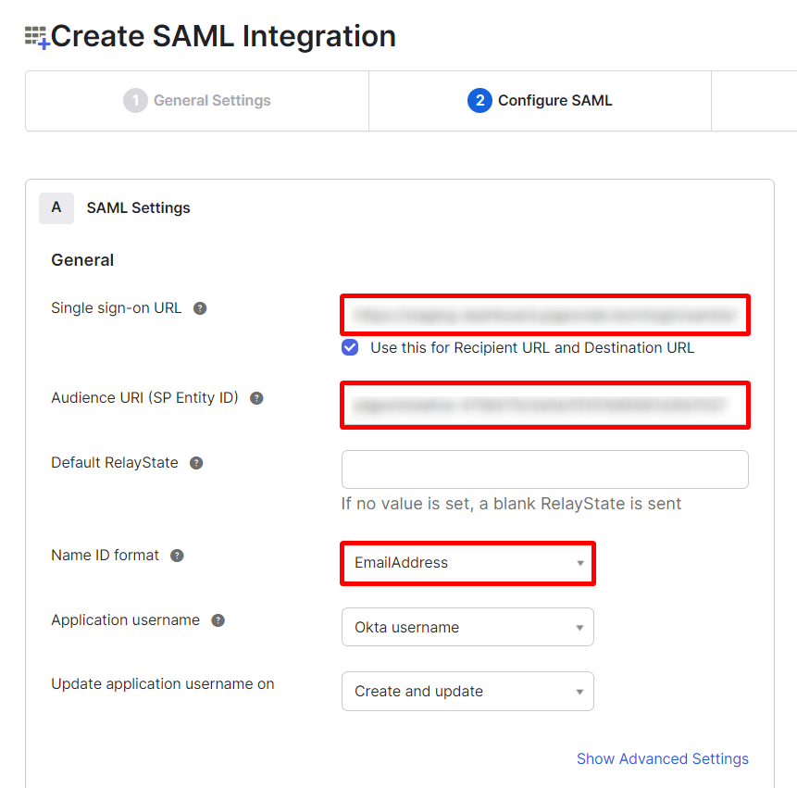Click help icon next to Default RelayState

tap(196, 463)
